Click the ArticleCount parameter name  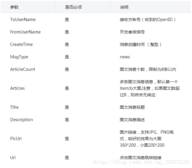(x=23, y=69)
